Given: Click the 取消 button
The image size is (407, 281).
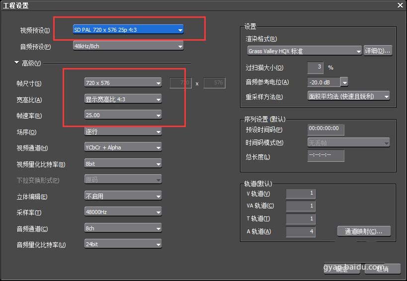Looking at the screenshot, I should [x=382, y=269].
